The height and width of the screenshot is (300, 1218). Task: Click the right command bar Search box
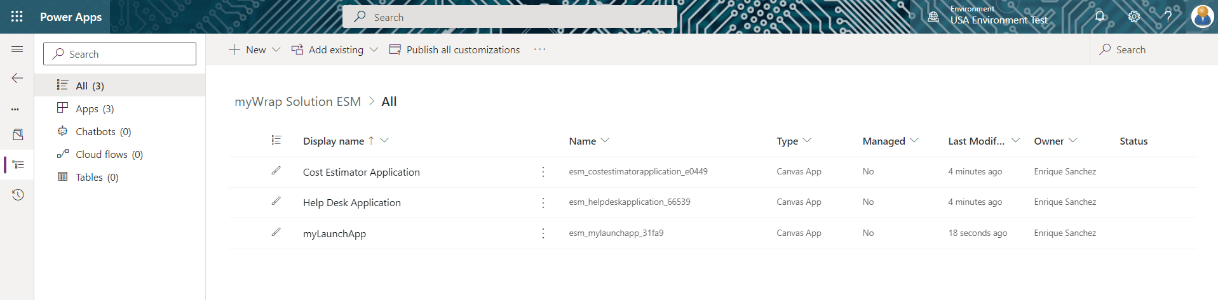pyautogui.click(x=1153, y=49)
